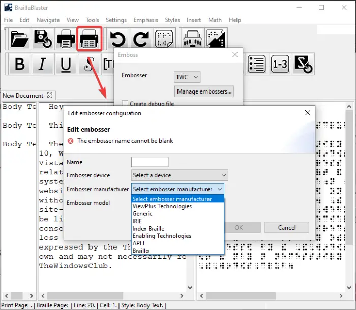Screen dimensions: 356x310
Task: Expand the Select a device dropdown
Action: coord(180,175)
